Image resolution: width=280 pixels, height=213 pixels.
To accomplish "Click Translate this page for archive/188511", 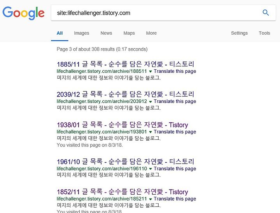I will [175, 71].
